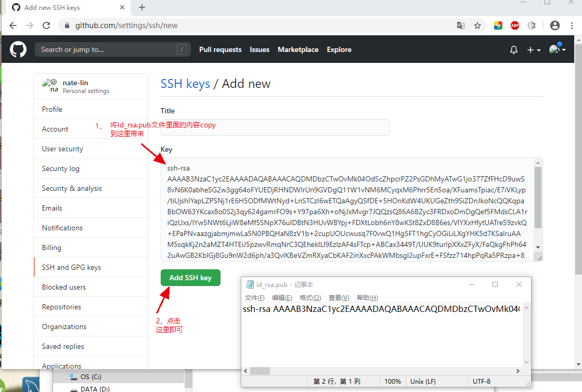Open User security settings
582x392 pixels.
[x=90, y=149]
